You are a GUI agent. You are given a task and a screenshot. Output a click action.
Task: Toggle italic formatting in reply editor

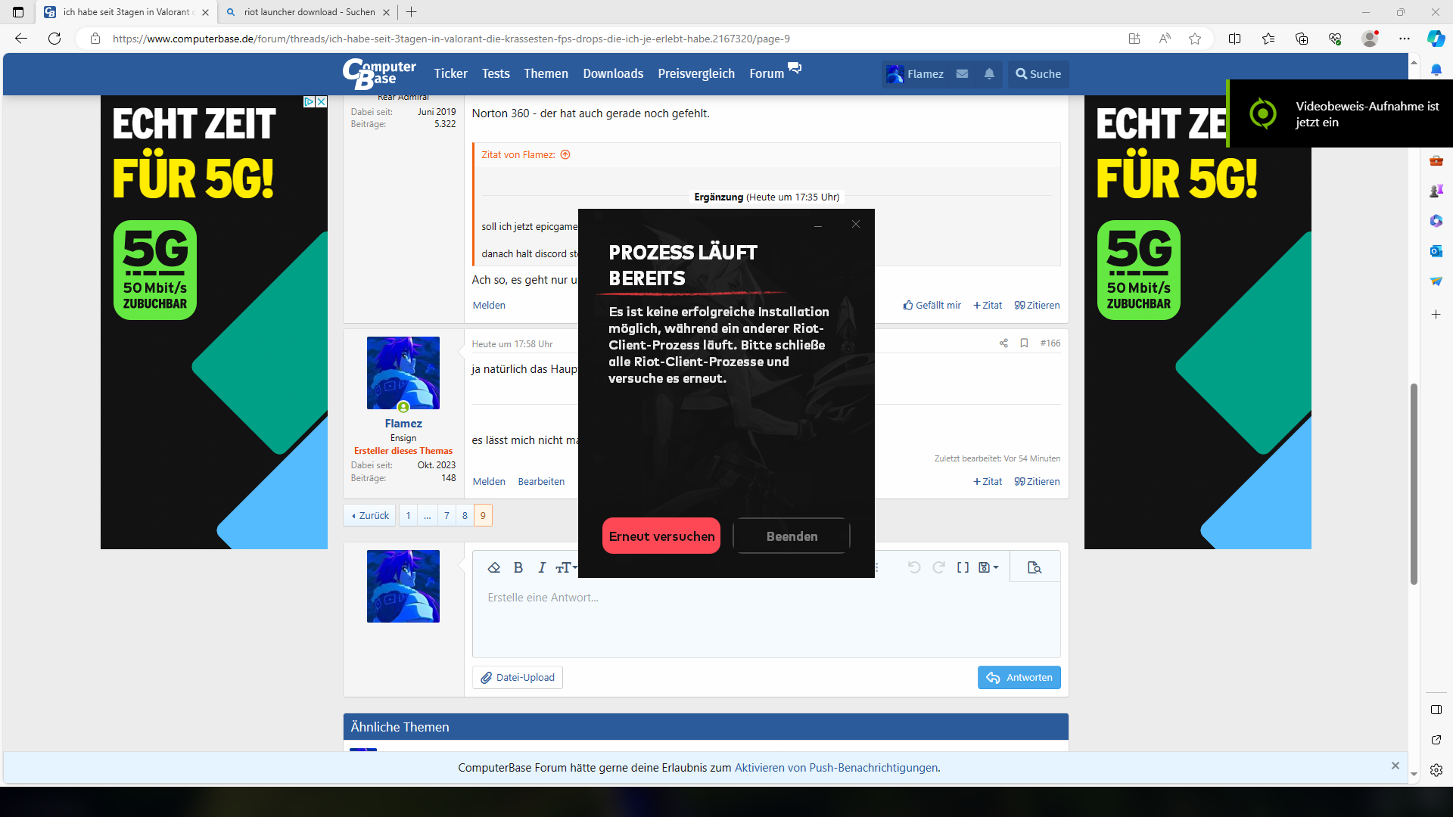[x=542, y=567]
